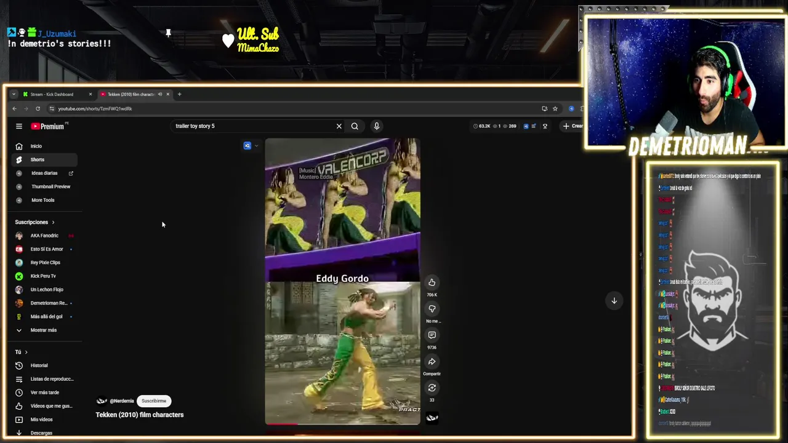Start voice search with the microphone
The height and width of the screenshot is (443, 788).
tap(377, 126)
